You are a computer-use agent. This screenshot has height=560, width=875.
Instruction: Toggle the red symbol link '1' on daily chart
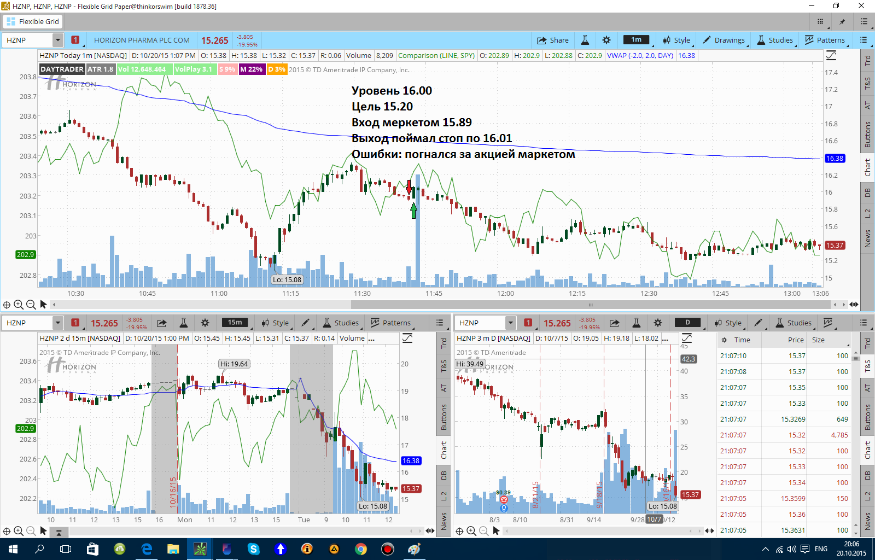click(x=528, y=323)
